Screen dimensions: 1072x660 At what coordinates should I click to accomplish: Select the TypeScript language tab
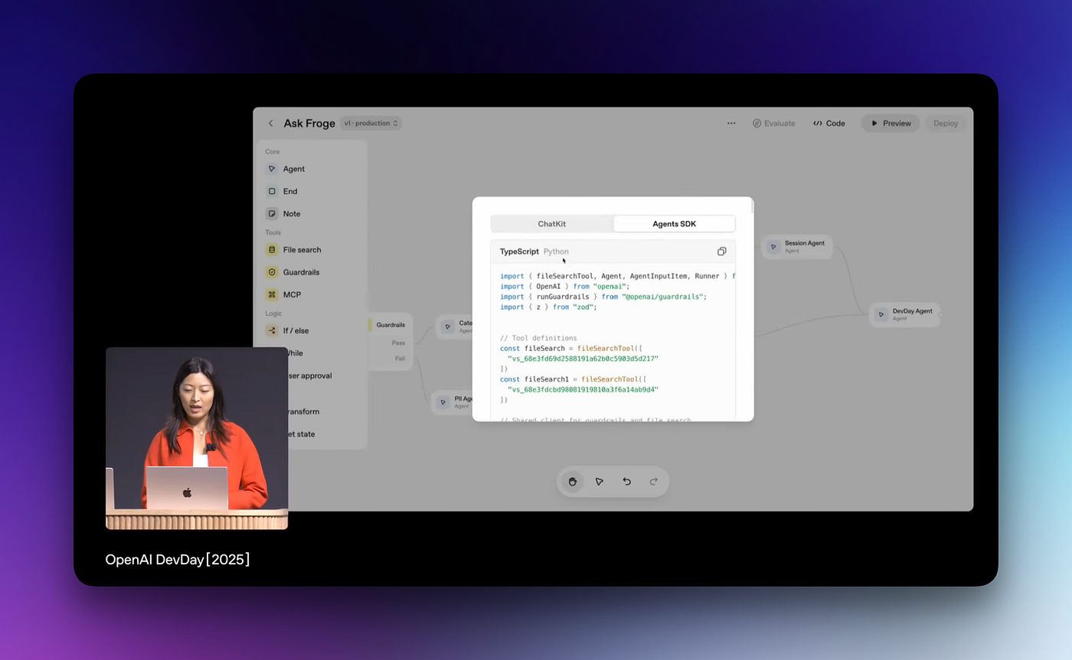(519, 252)
